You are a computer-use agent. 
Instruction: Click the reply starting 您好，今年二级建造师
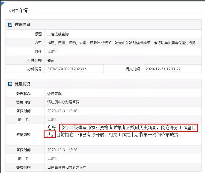click(121, 131)
